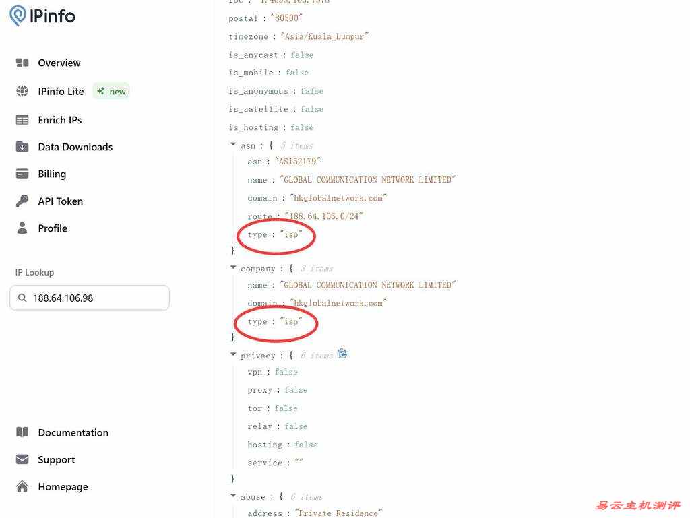Open Support link
The image size is (690, 518).
57,460
